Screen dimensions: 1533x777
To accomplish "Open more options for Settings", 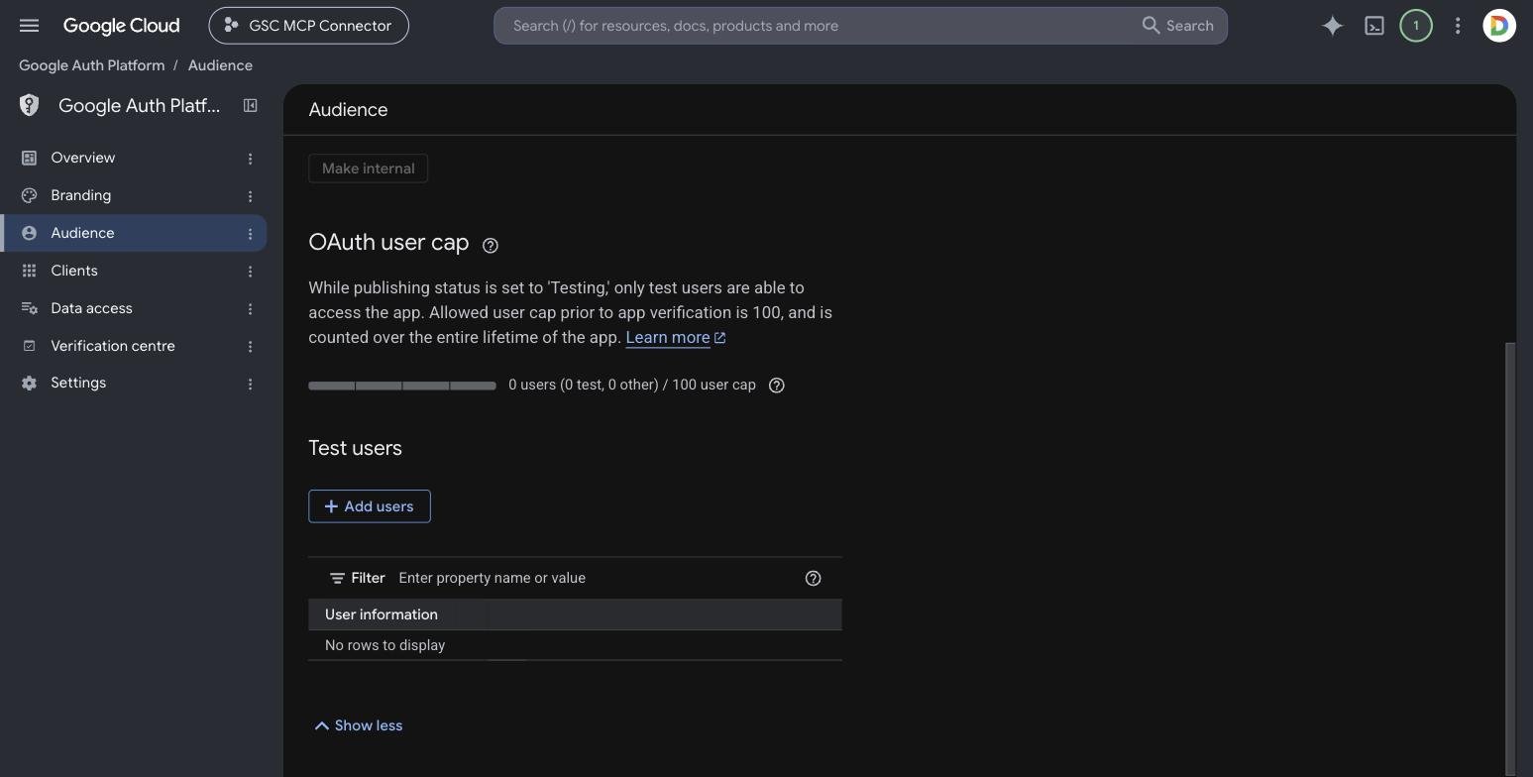I will coord(250,384).
